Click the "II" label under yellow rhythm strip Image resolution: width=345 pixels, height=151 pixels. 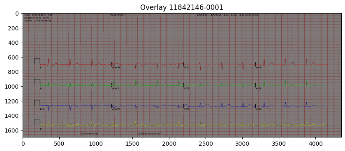pyautogui.click(x=41, y=129)
